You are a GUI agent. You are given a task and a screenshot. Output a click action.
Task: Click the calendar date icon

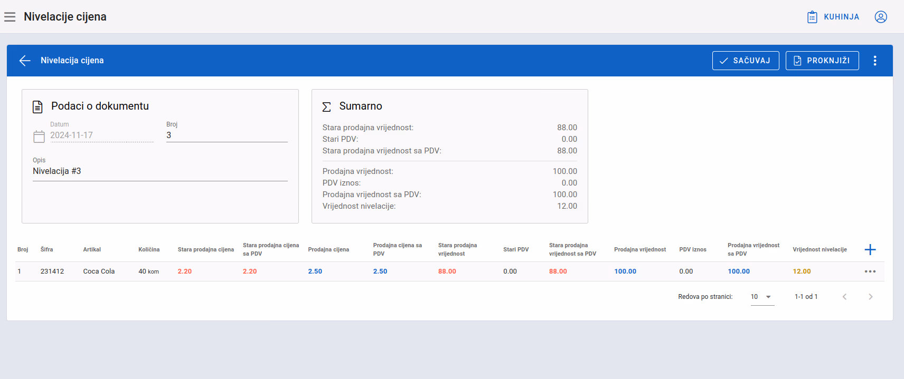click(39, 137)
